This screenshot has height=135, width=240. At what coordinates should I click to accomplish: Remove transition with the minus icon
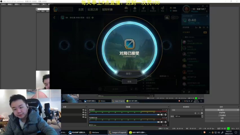[199, 113]
